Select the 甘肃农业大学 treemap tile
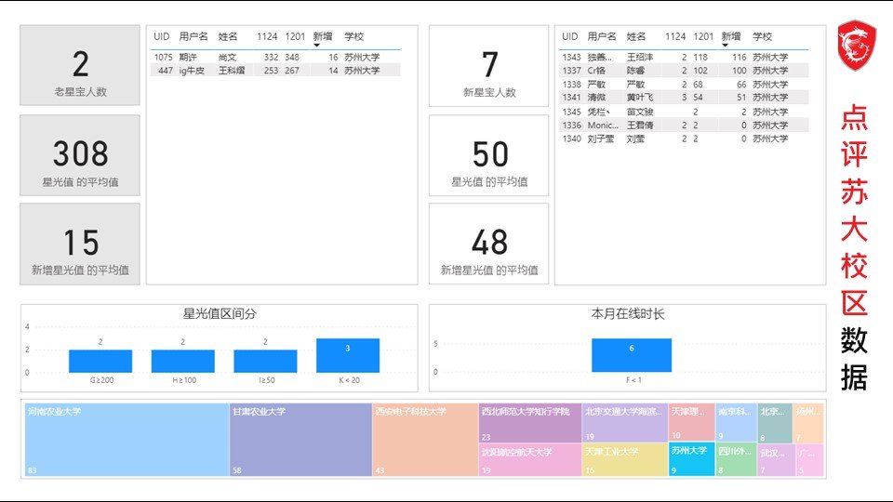The width and height of the screenshot is (893, 502). point(300,440)
